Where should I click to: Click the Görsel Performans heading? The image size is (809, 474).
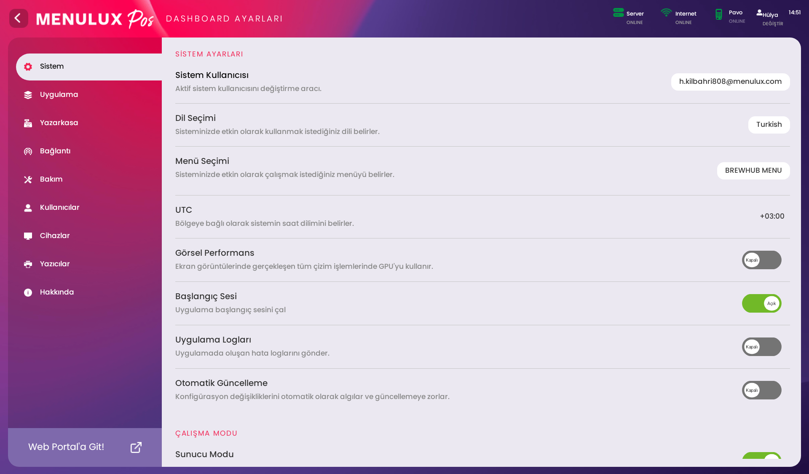tap(215, 253)
